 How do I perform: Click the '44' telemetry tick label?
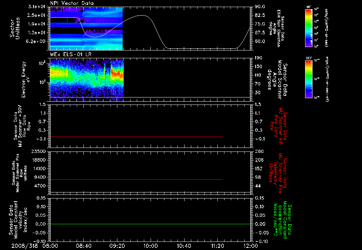click(x=257, y=186)
